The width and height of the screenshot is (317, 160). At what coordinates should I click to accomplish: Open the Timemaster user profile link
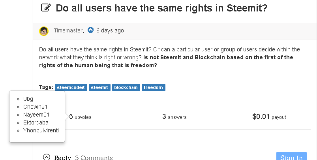click(68, 31)
